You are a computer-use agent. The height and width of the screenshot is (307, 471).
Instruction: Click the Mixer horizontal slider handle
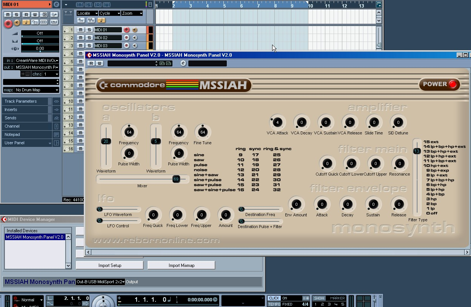[x=176, y=179]
